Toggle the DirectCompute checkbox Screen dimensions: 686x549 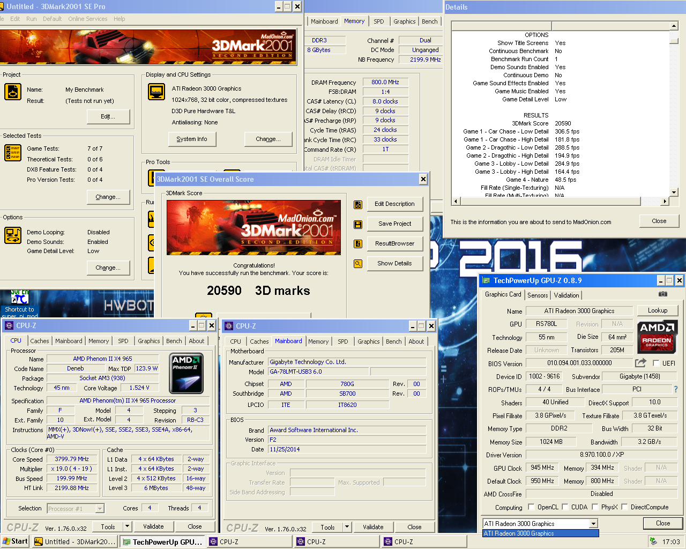click(x=624, y=507)
